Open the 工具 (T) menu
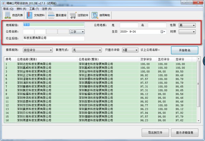Screen dimensions: 205x141 pos(34,9)
